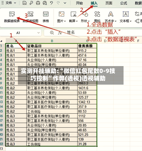The image size is (142, 151).
Task: Click 工伤保险 cell in row 15
Action: coord(52,111)
